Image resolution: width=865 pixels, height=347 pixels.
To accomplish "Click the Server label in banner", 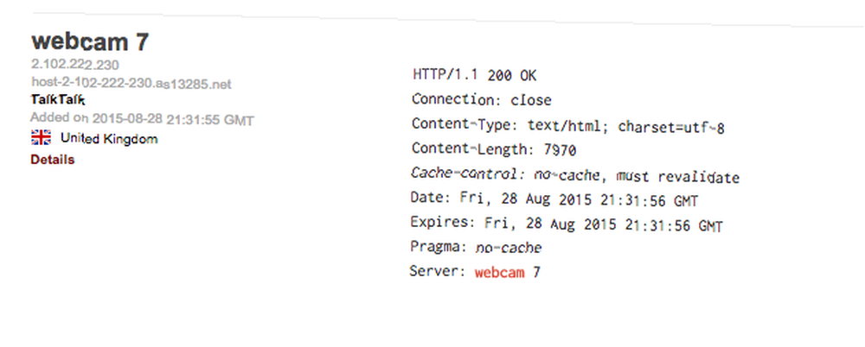I will (438, 272).
